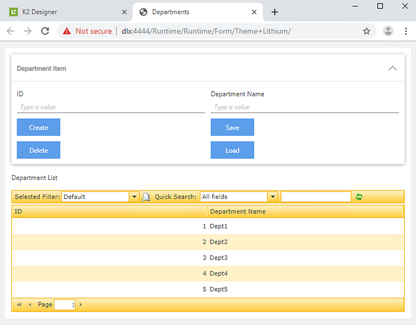This screenshot has width=416, height=325.
Task: Open the browser profile avatar icon
Action: click(388, 31)
